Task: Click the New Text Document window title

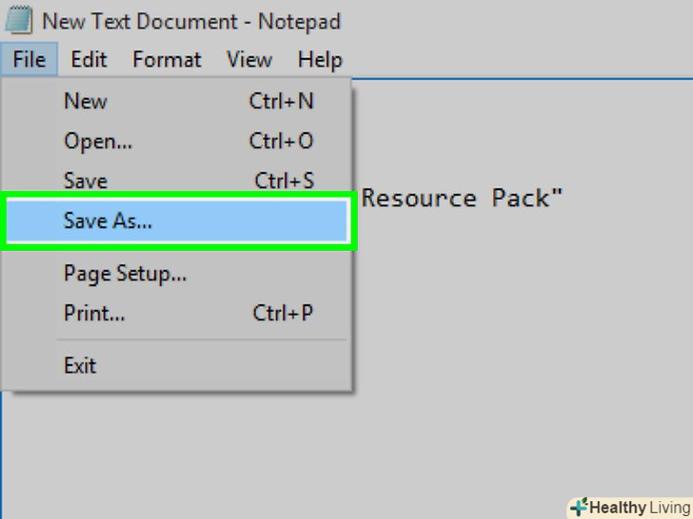Action: (190, 21)
